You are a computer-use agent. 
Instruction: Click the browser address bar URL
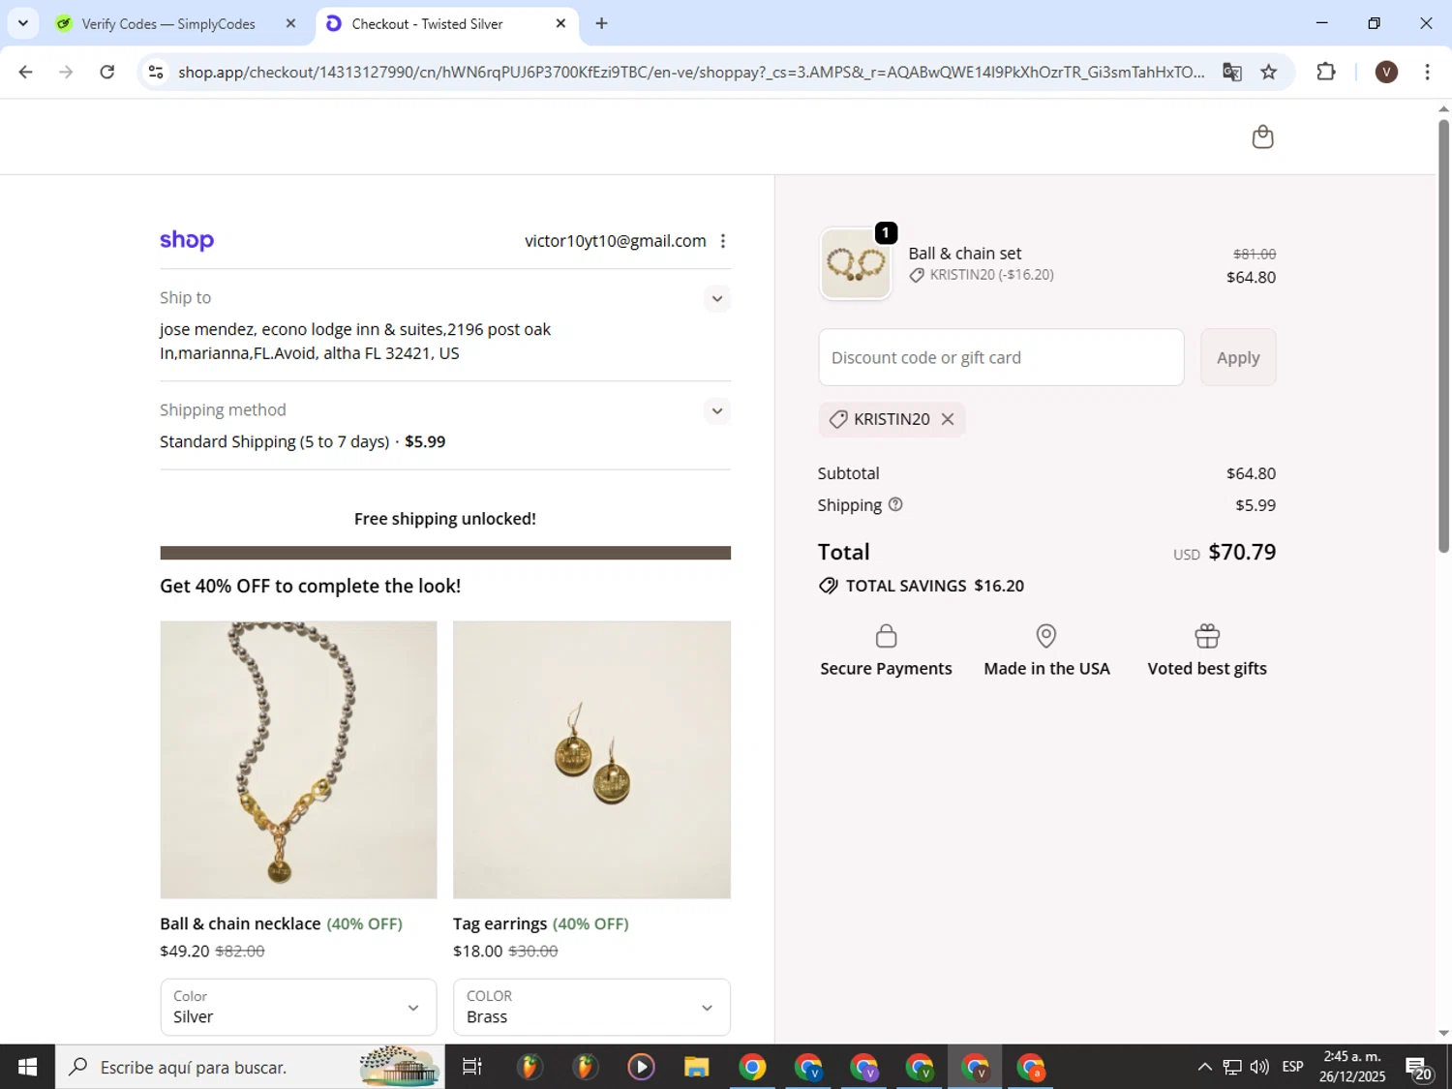pos(691,72)
